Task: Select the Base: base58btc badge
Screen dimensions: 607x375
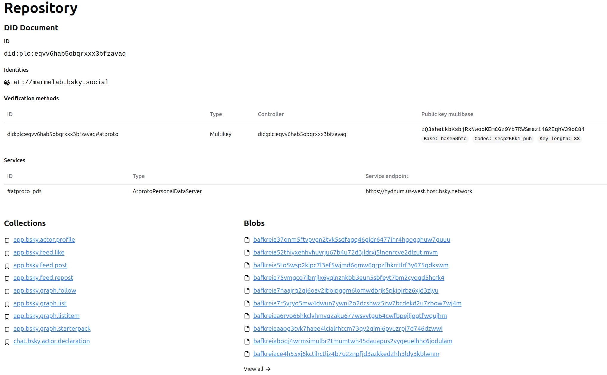Action: [x=445, y=139]
